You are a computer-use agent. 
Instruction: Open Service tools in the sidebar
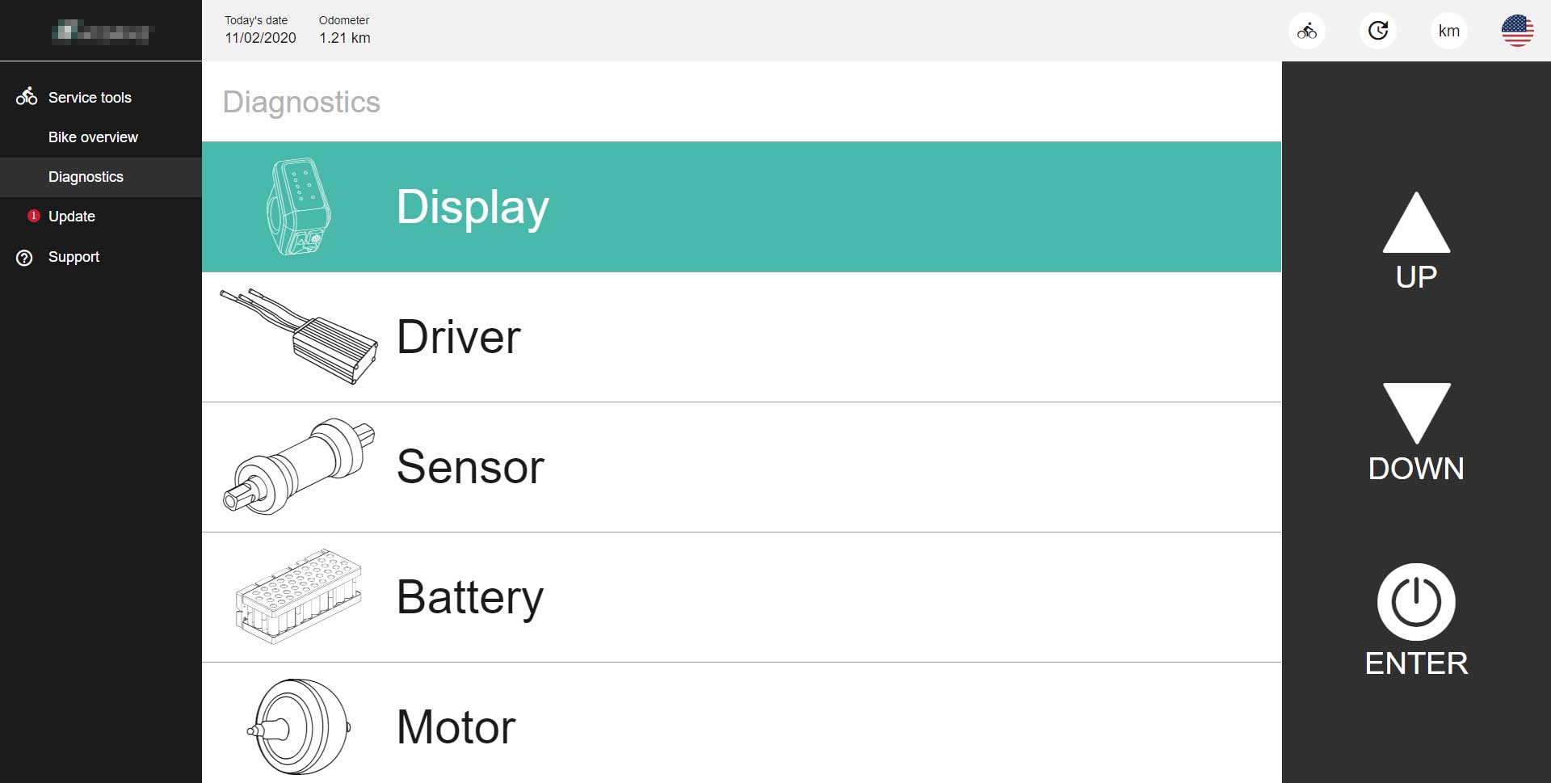(x=89, y=98)
